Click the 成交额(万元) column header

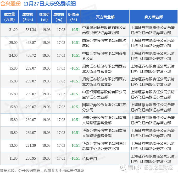(x=28, y=17)
